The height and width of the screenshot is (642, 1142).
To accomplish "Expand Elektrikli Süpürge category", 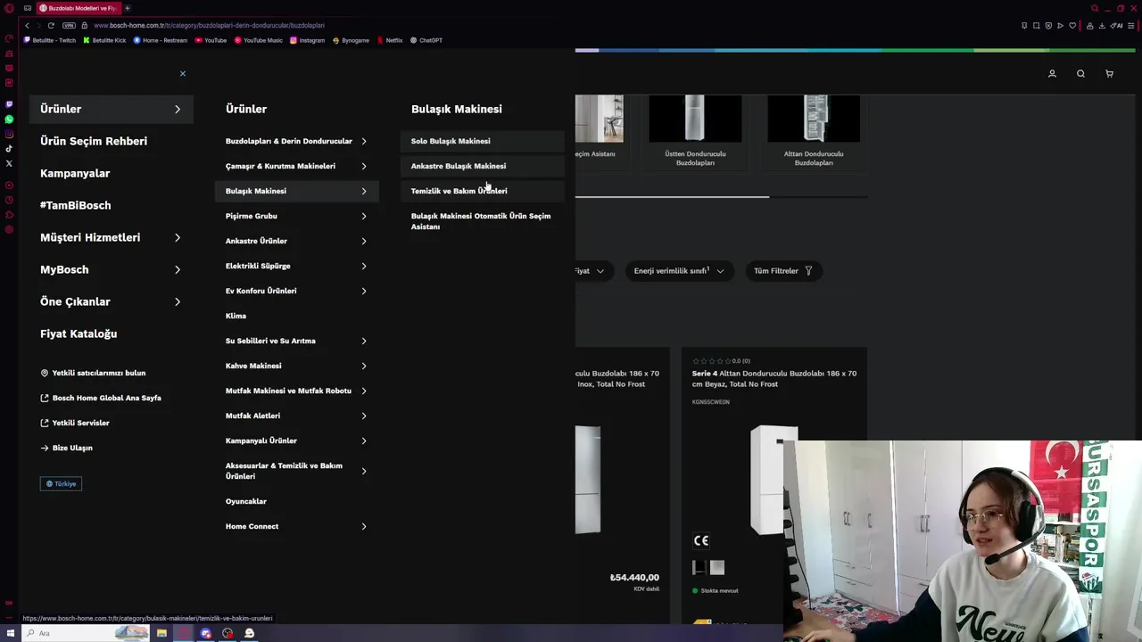I will pos(297,266).
